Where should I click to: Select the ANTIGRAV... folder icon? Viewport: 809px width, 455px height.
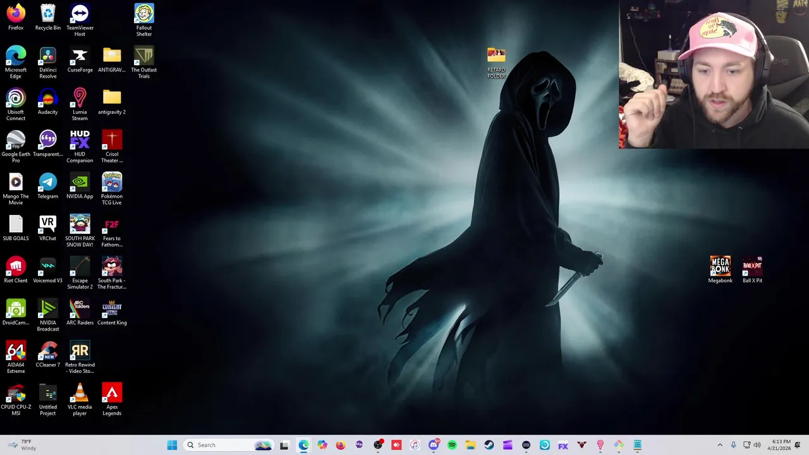[x=112, y=59]
